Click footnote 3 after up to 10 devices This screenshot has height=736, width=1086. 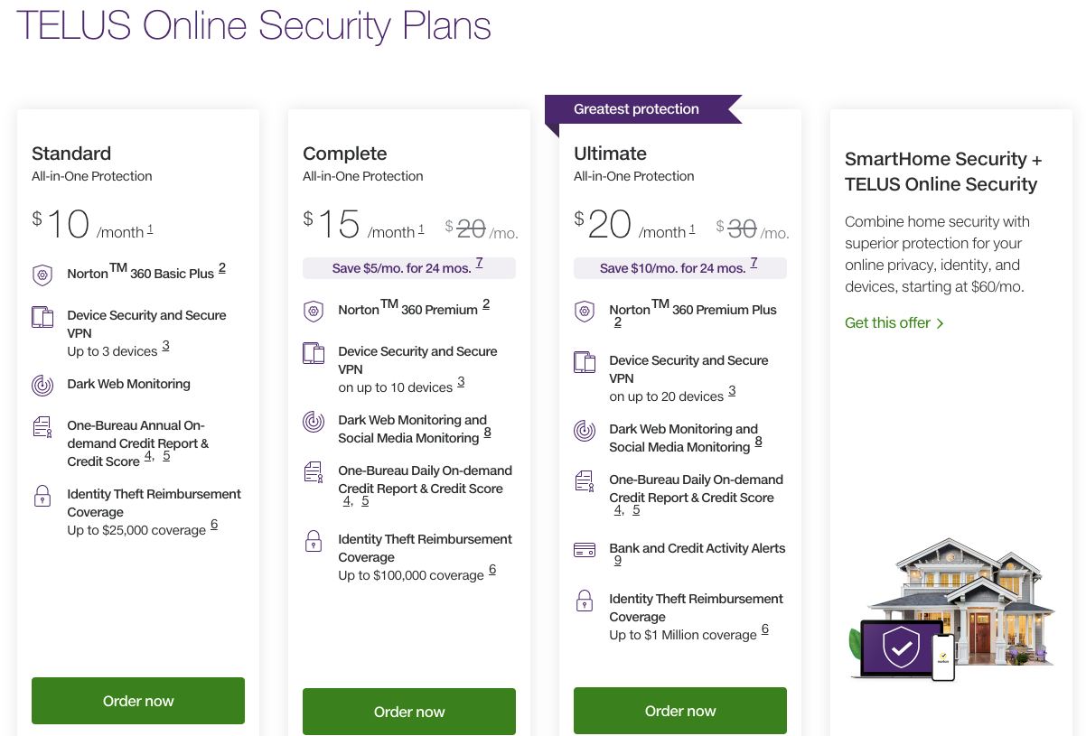[461, 381]
